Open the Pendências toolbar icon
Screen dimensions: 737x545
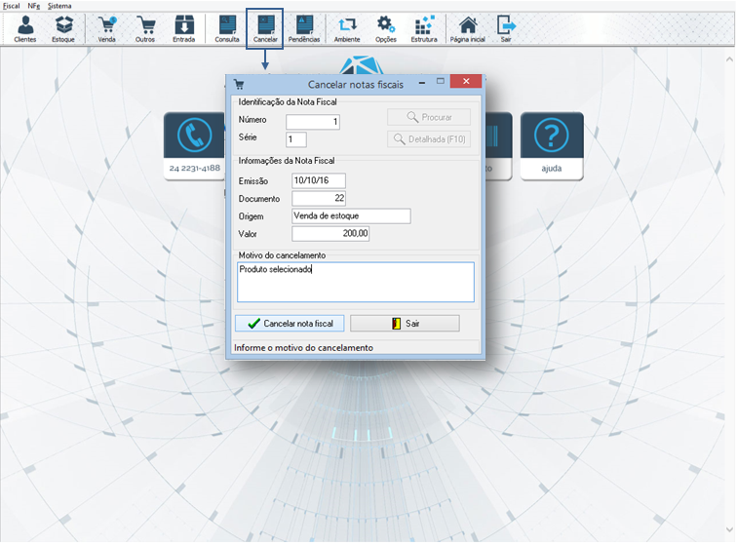pos(303,29)
